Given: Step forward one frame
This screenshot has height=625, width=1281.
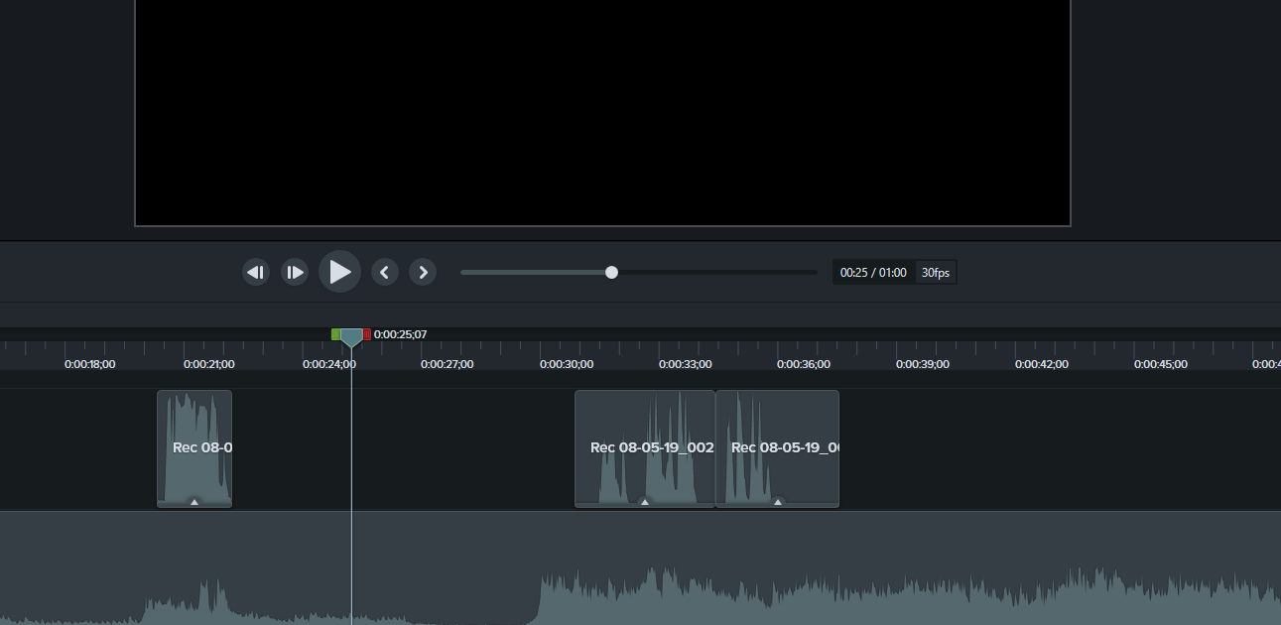Looking at the screenshot, I should click(295, 272).
